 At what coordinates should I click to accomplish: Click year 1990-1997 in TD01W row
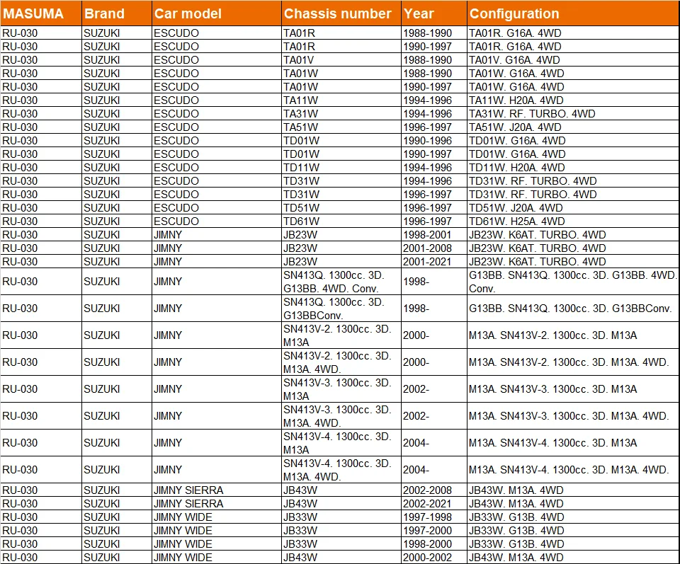click(434, 154)
